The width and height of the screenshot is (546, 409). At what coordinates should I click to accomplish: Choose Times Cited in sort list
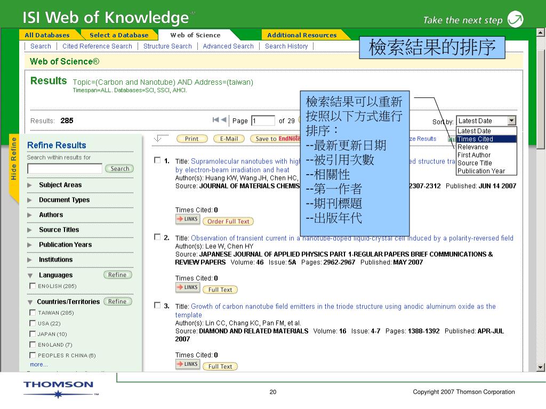(486, 139)
